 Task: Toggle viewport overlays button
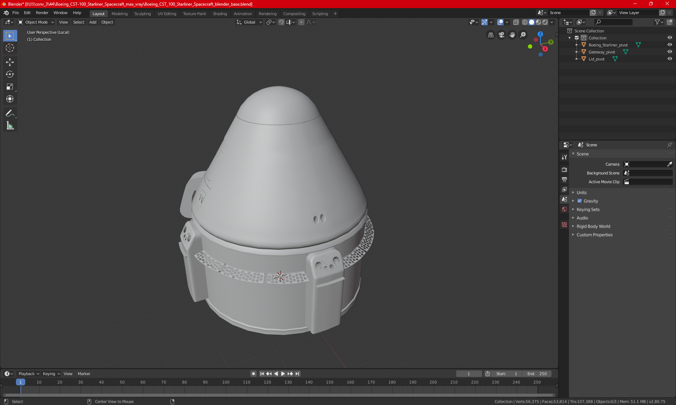500,22
